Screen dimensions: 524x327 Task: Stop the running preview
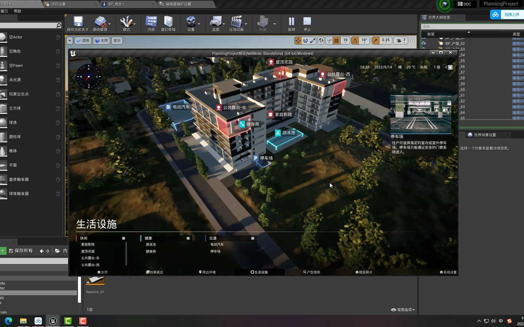(x=307, y=24)
